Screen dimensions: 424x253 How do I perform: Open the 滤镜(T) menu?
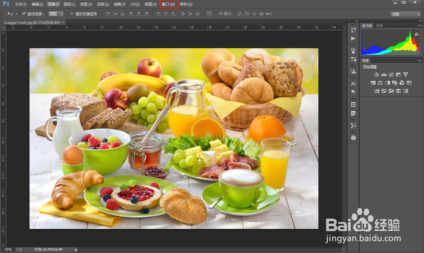point(119,4)
